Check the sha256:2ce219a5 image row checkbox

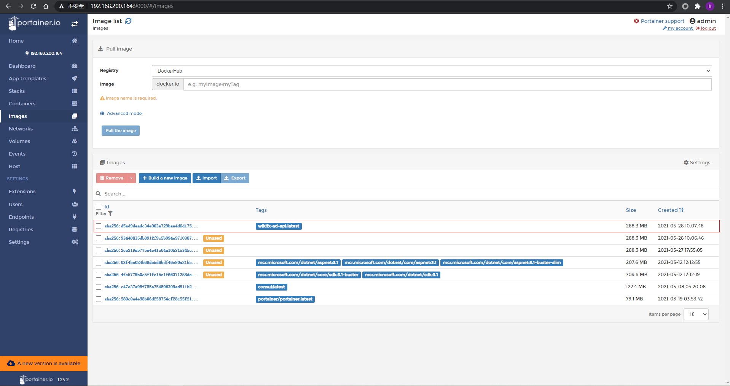pyautogui.click(x=99, y=250)
